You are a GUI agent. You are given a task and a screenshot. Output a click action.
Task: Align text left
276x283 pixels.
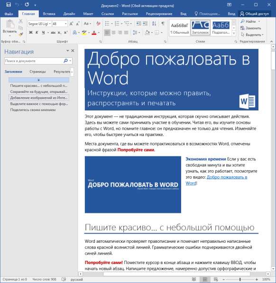coord(107,33)
